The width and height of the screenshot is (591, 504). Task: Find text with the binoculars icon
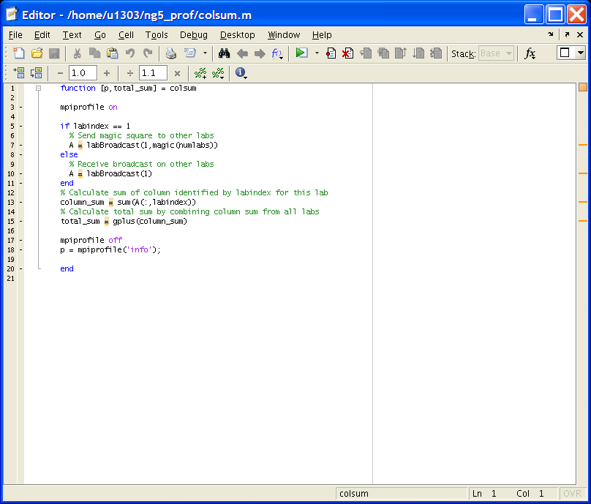(225, 53)
